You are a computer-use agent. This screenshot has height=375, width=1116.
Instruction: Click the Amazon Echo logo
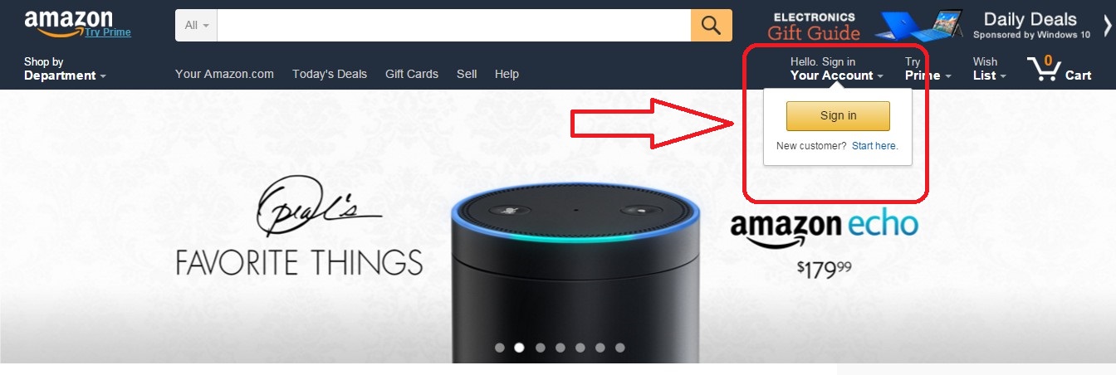(x=824, y=230)
